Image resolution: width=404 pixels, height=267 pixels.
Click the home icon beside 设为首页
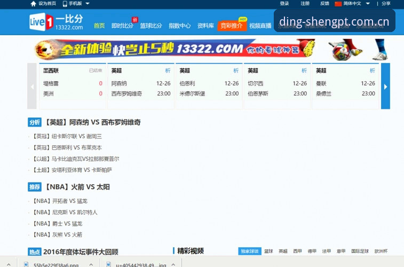(x=33, y=4)
